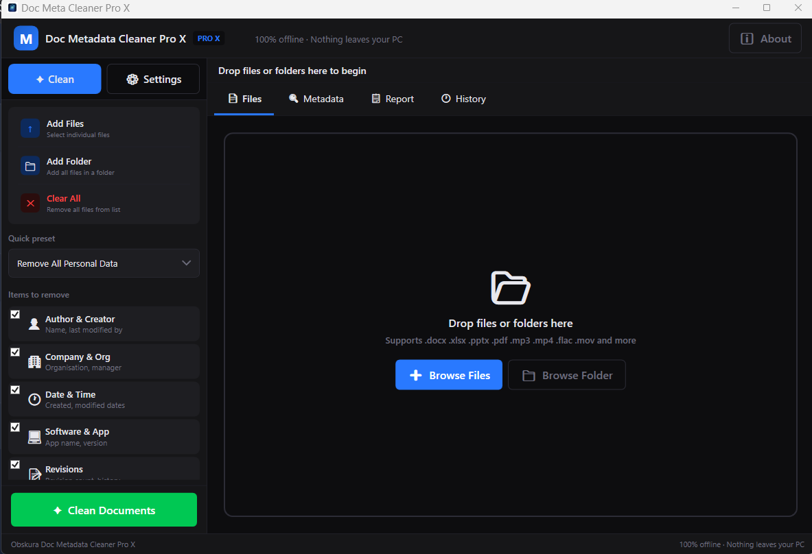
Task: Click the large open-folder drop zone icon
Action: coord(511,287)
